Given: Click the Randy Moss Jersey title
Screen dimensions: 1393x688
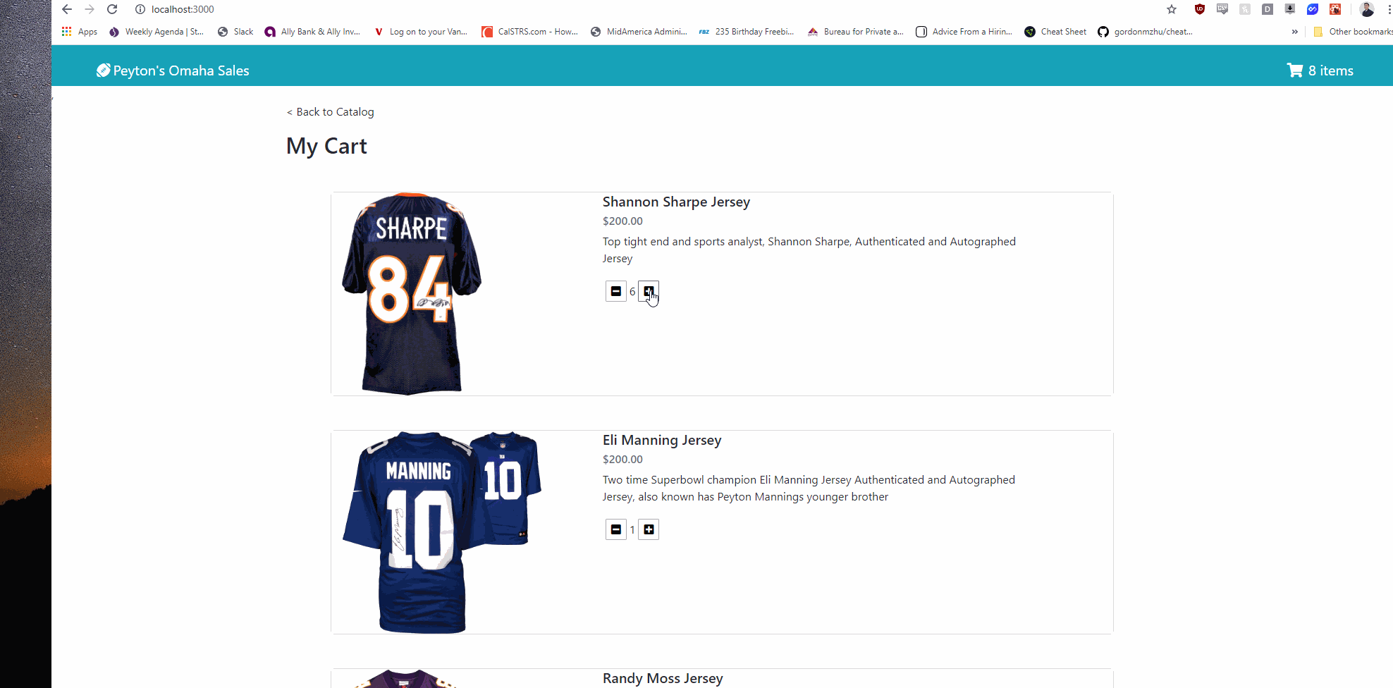Looking at the screenshot, I should pos(663,678).
